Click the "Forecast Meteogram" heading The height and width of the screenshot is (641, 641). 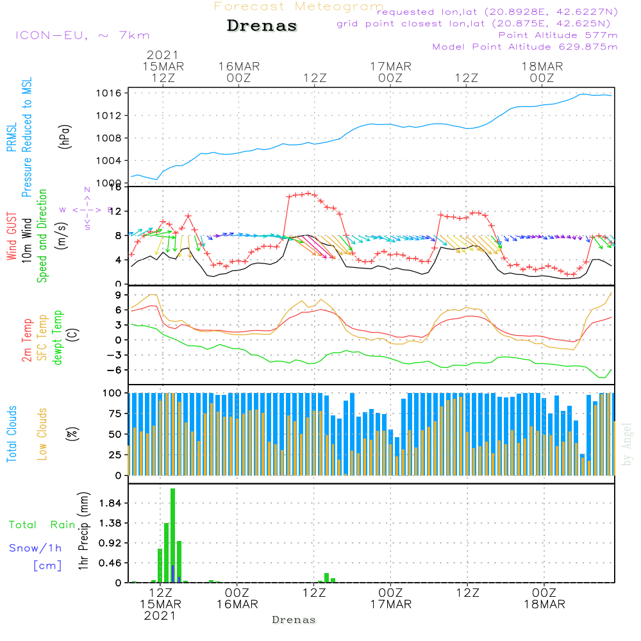click(x=299, y=6)
